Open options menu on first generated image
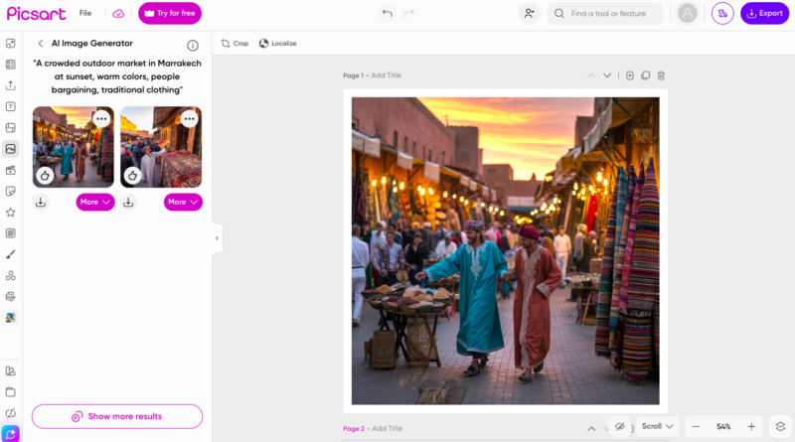The height and width of the screenshot is (442, 795). [102, 118]
